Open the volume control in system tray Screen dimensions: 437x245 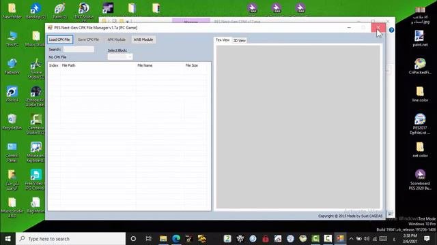(367, 239)
